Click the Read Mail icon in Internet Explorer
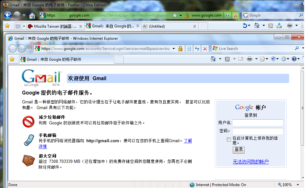 (x=241, y=59)
